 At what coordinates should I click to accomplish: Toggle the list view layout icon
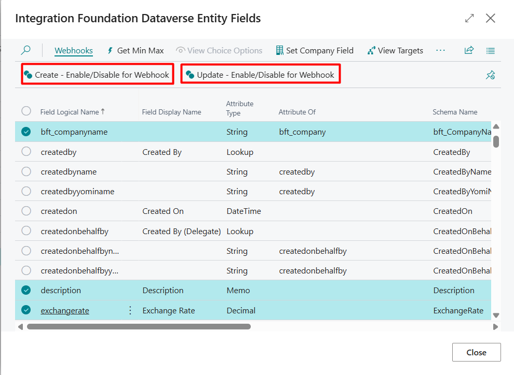[x=490, y=50]
